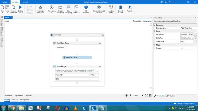Open ArrayRow expression editor button
Viewport: 198px width, 111px height.
coord(195,34)
